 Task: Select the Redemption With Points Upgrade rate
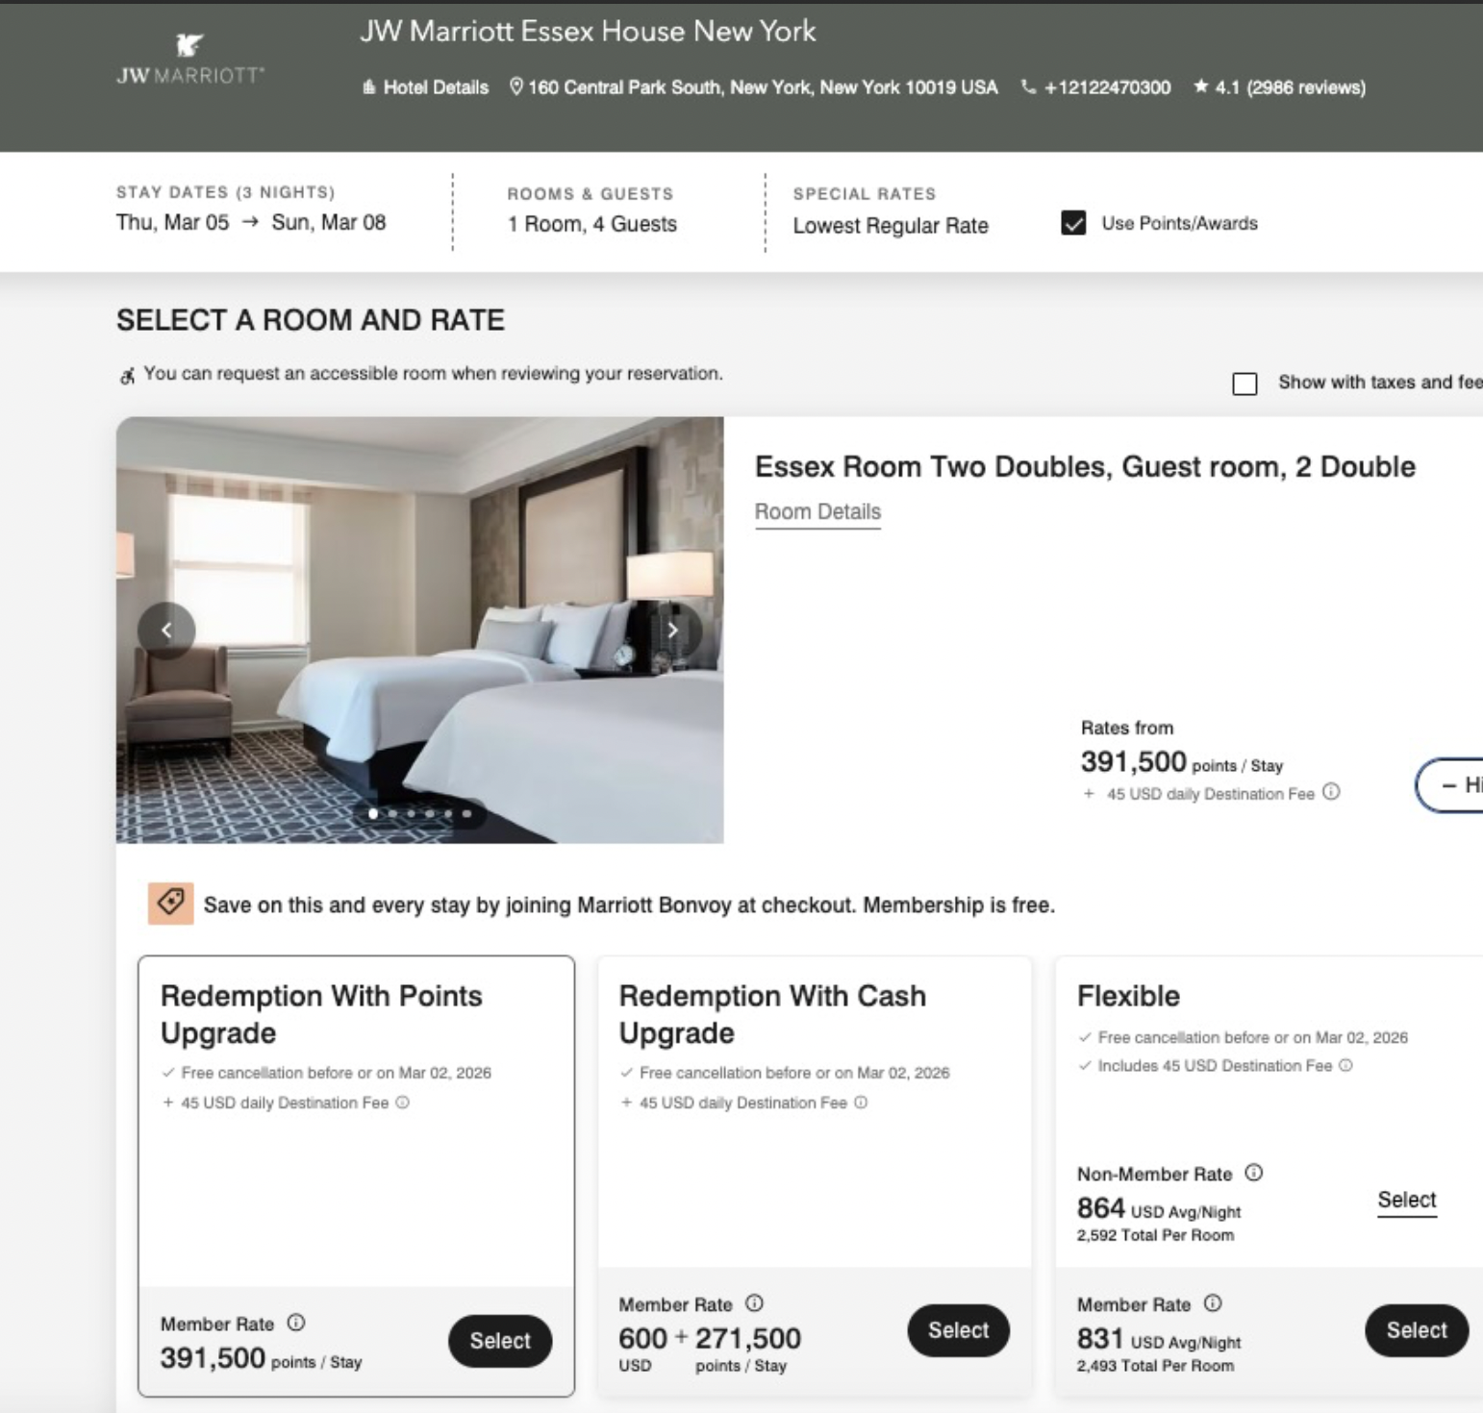click(x=500, y=1341)
